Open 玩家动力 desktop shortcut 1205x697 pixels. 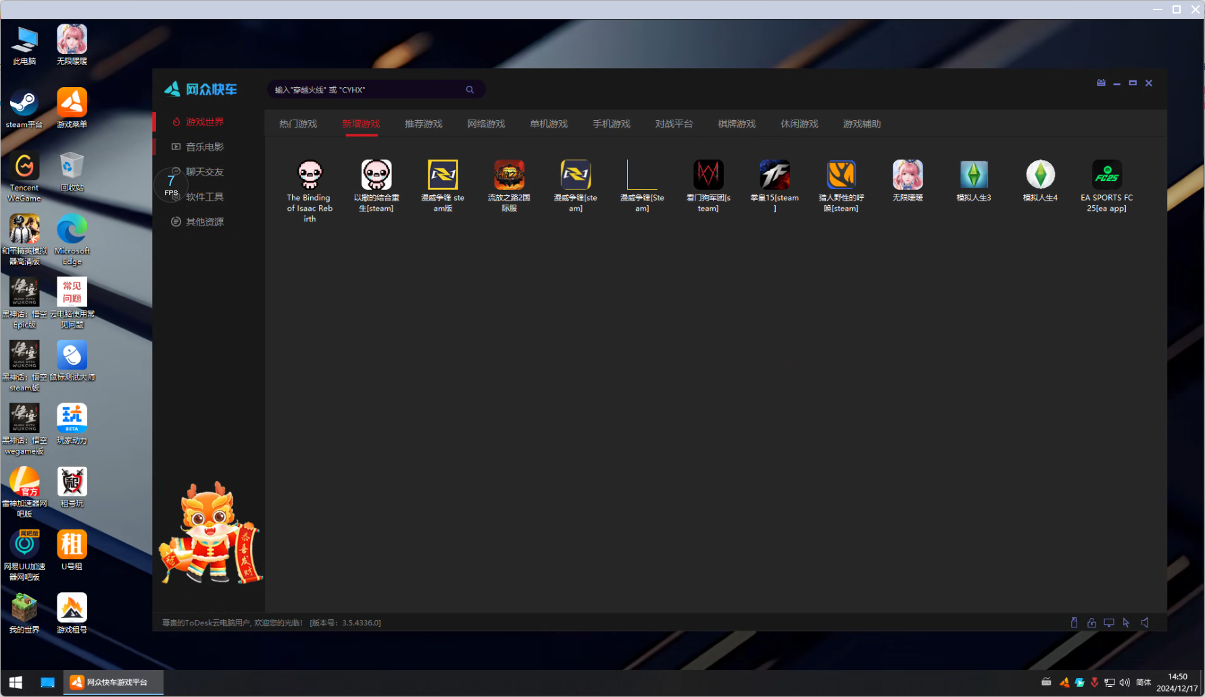click(72, 424)
